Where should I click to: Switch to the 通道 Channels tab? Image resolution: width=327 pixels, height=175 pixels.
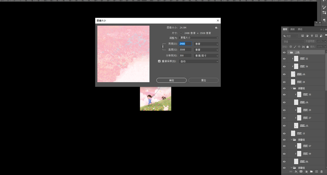click(x=292, y=29)
